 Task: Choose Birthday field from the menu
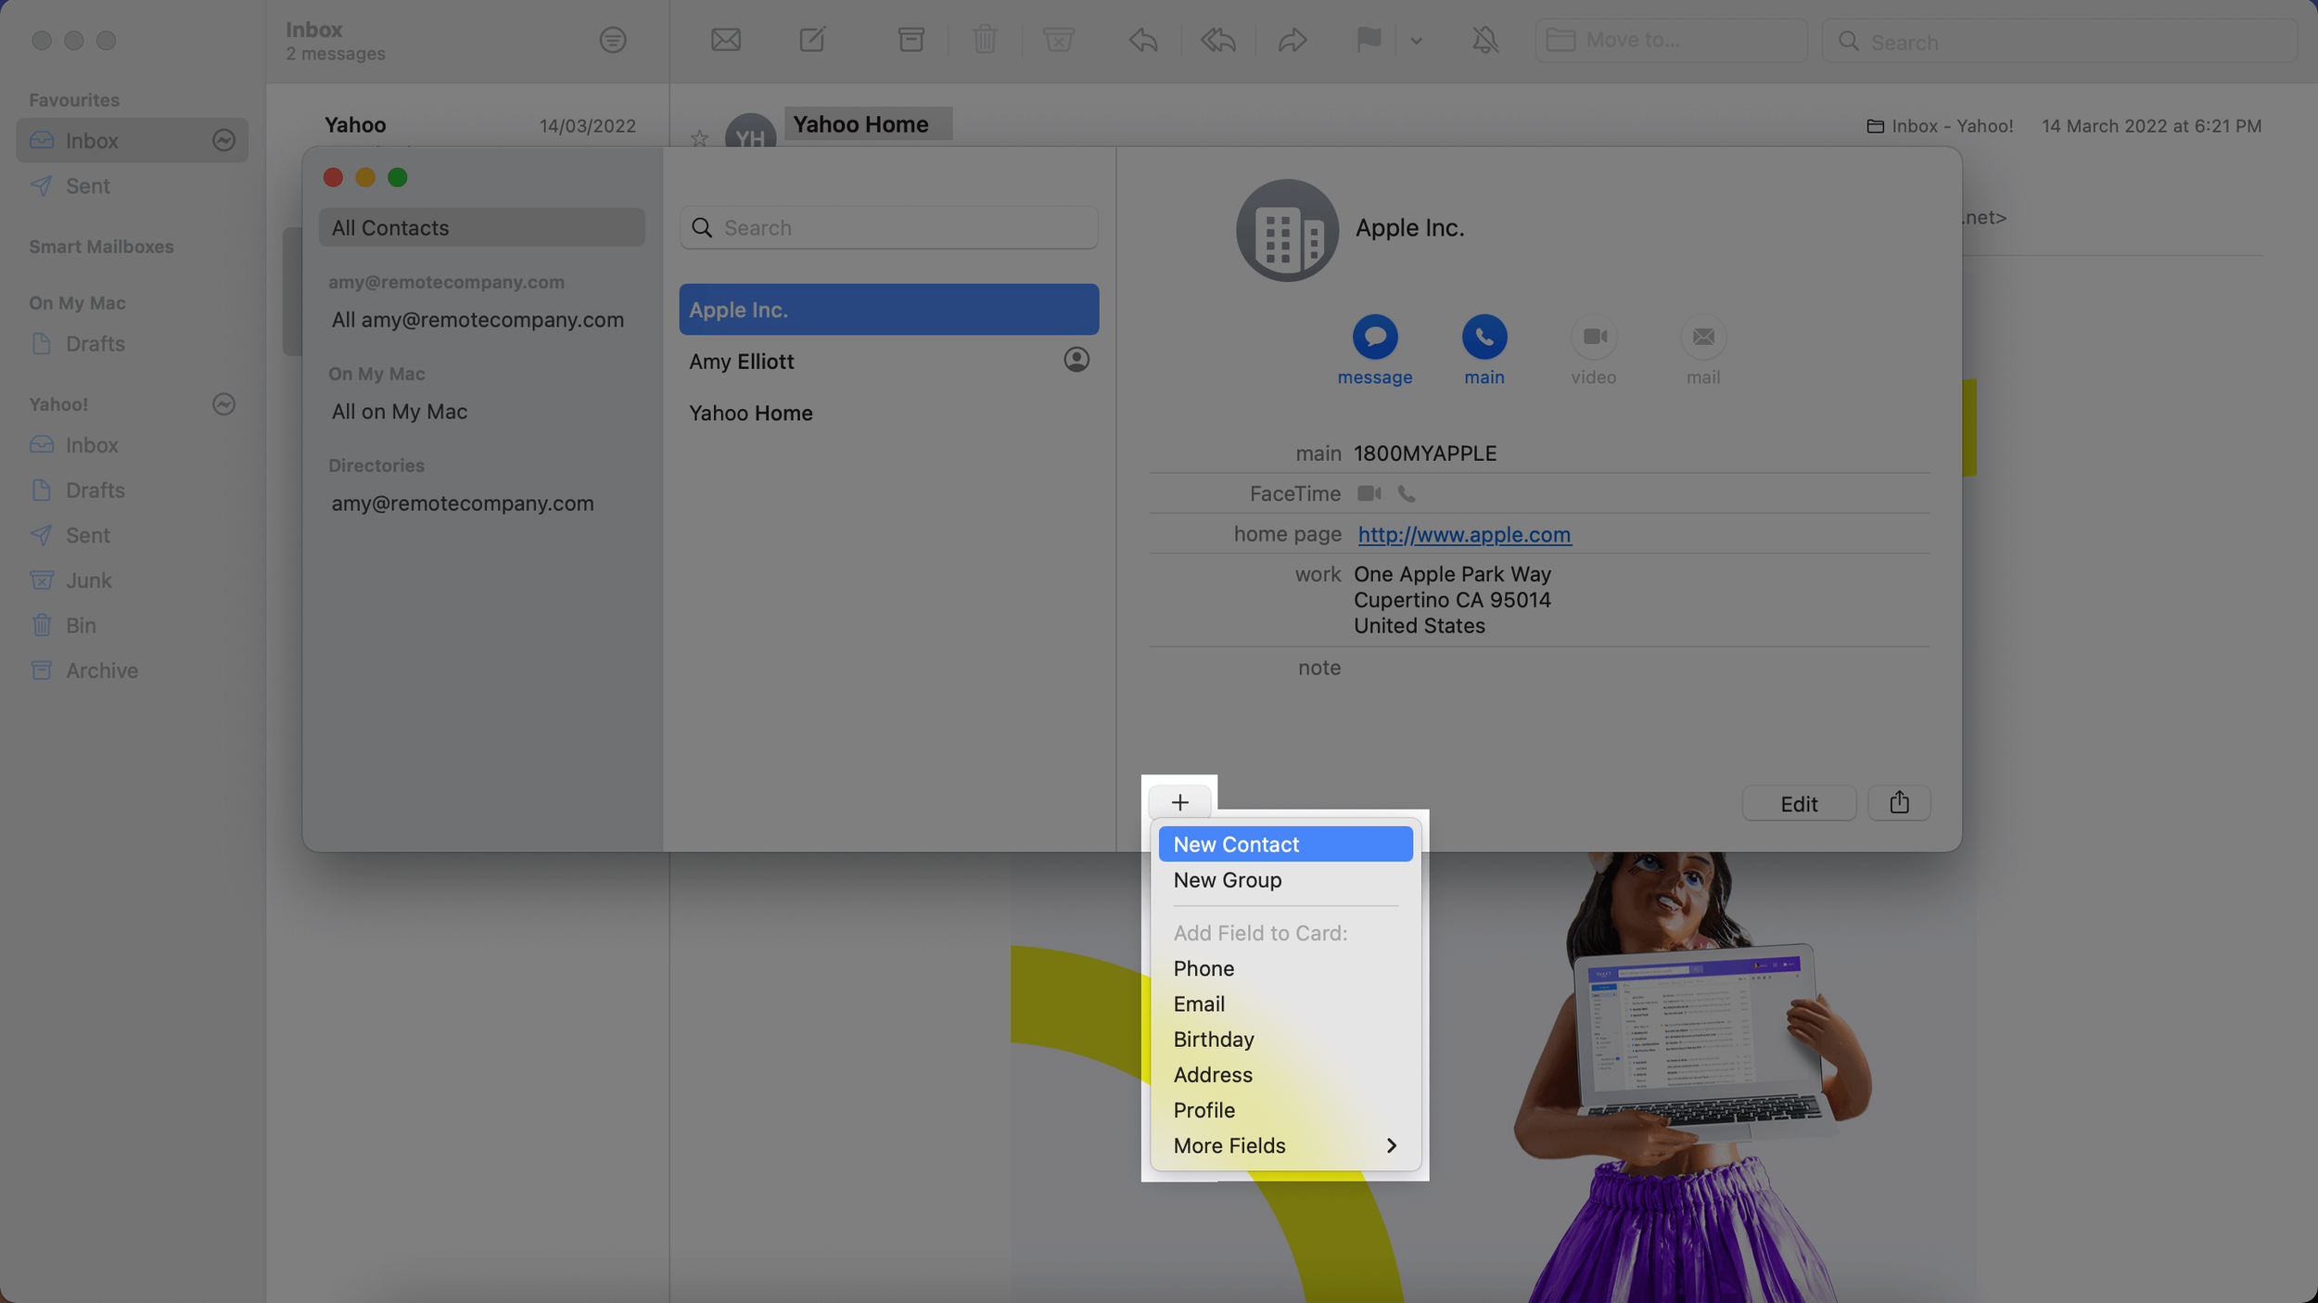(x=1214, y=1039)
